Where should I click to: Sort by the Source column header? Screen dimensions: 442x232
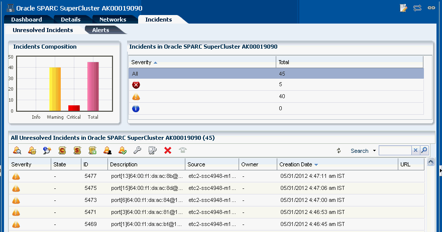(x=211, y=164)
